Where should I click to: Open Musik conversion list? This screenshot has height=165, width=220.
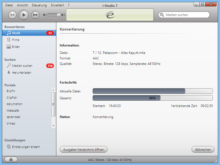click(16, 33)
